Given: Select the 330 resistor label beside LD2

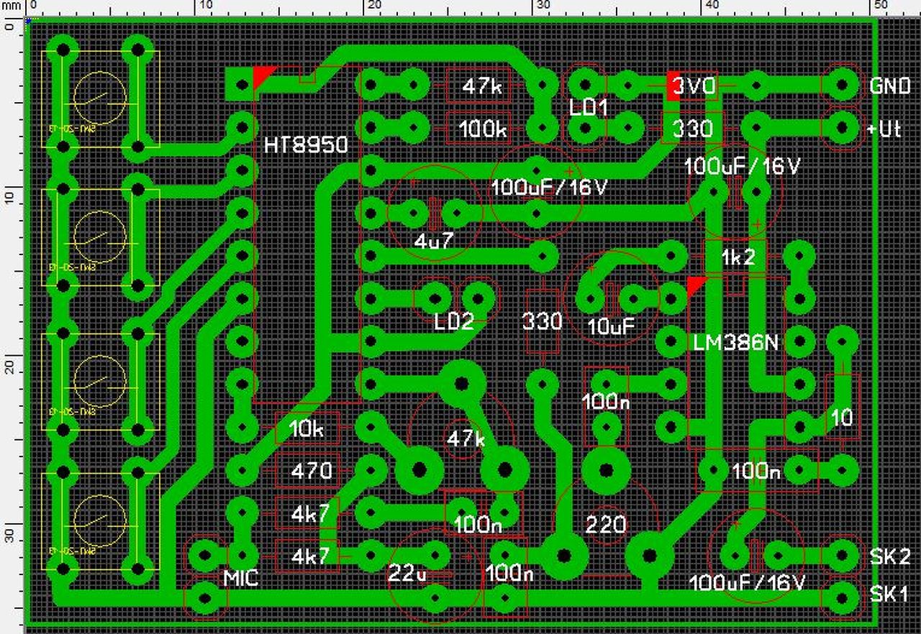Looking at the screenshot, I should pyautogui.click(x=542, y=321).
